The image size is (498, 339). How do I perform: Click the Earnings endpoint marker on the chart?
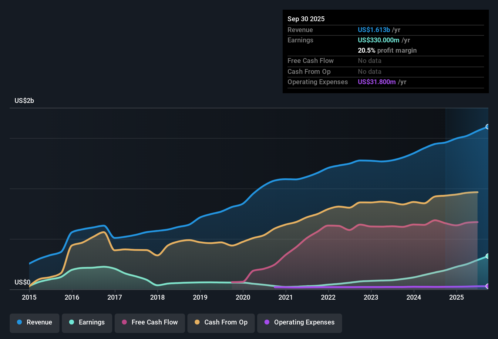(488, 256)
